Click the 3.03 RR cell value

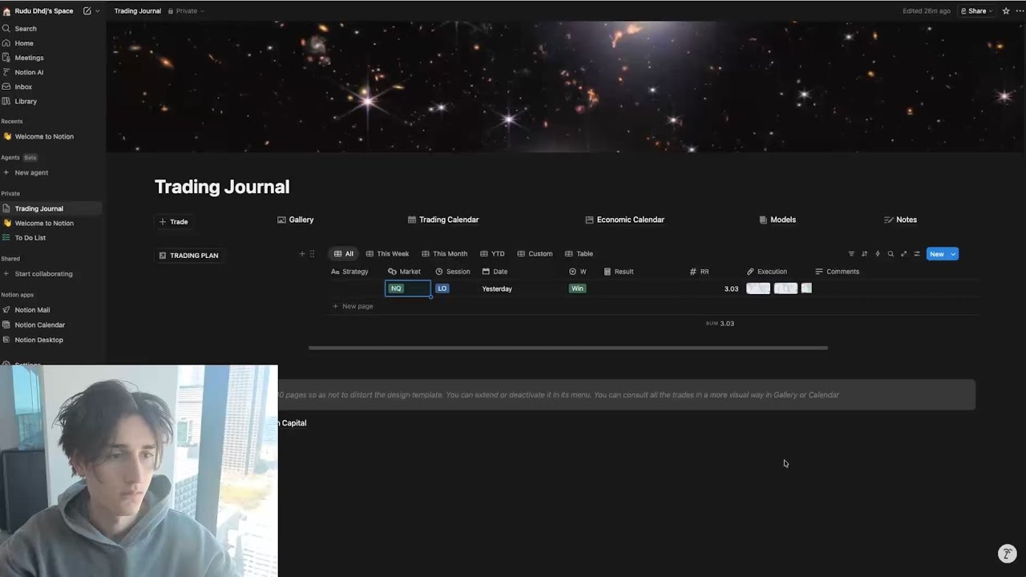tap(731, 288)
